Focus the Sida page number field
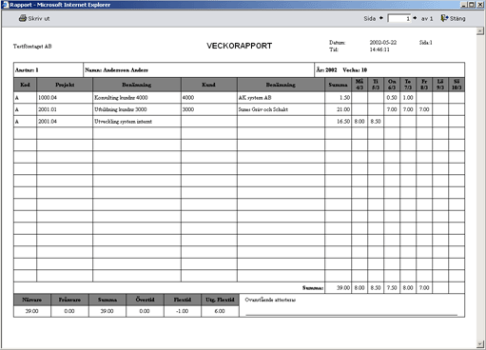This screenshot has width=486, height=350. [x=399, y=18]
